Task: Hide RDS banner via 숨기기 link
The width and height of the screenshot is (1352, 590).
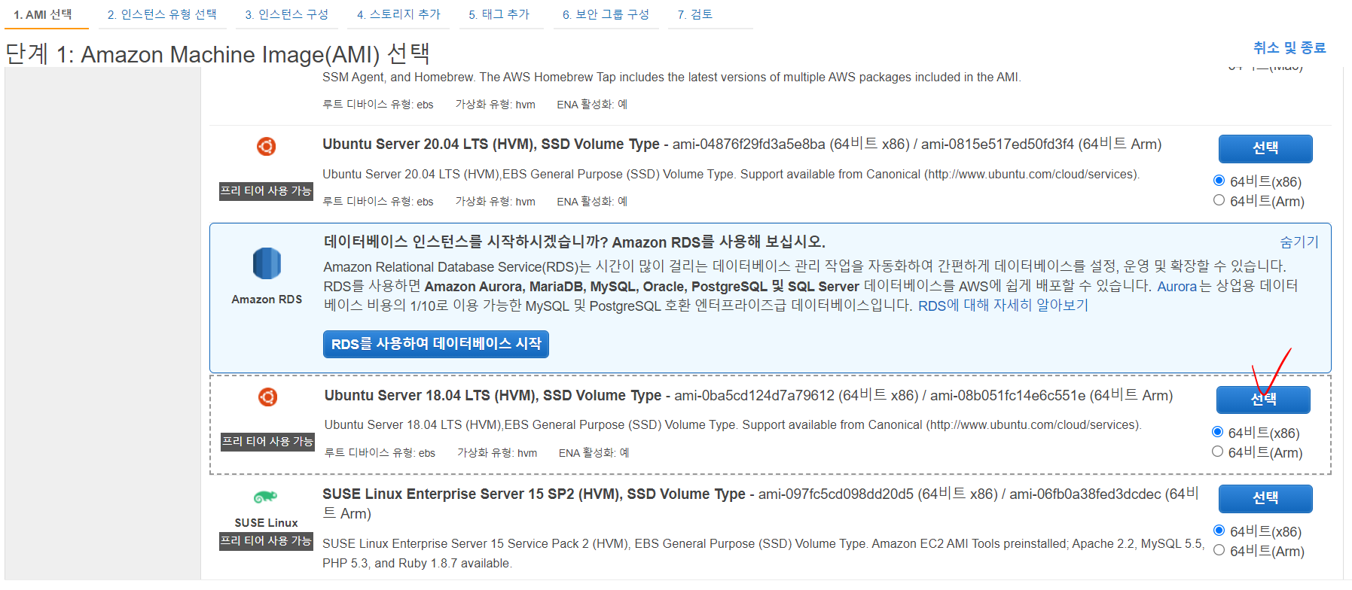Action: coord(1299,242)
